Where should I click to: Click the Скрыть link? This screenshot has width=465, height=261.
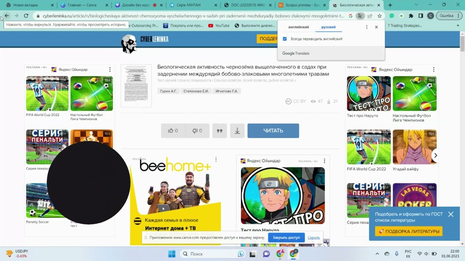point(314,237)
